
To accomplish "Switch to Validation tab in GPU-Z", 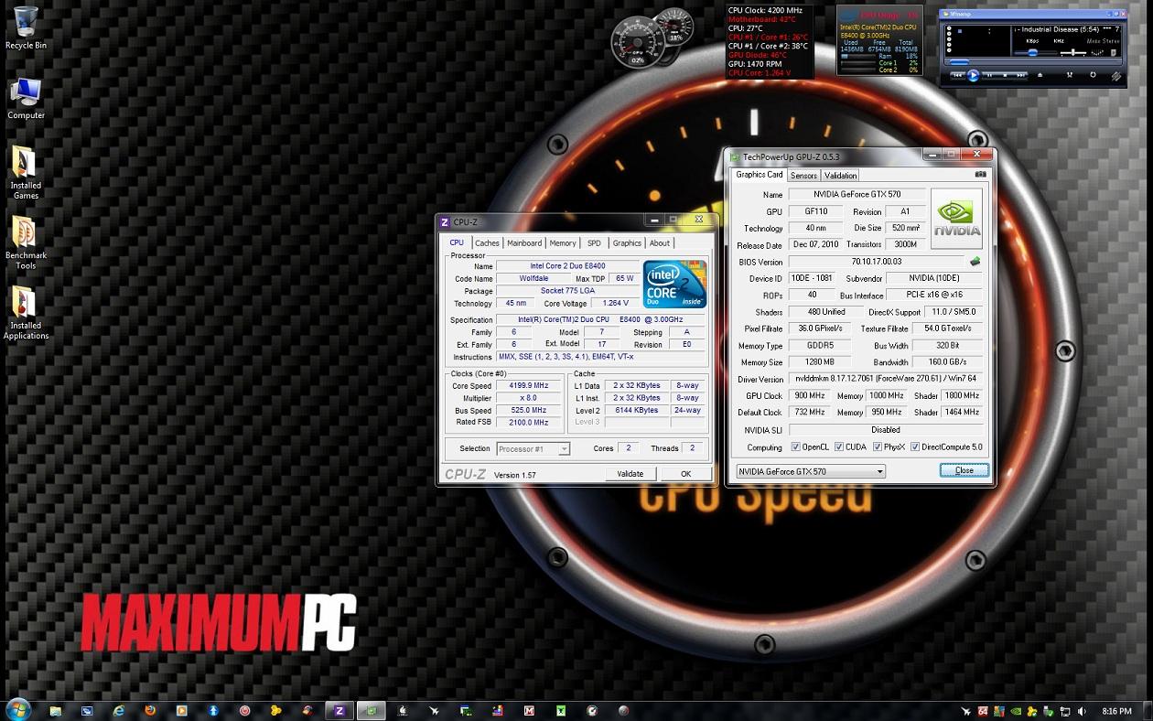I will [x=840, y=176].
